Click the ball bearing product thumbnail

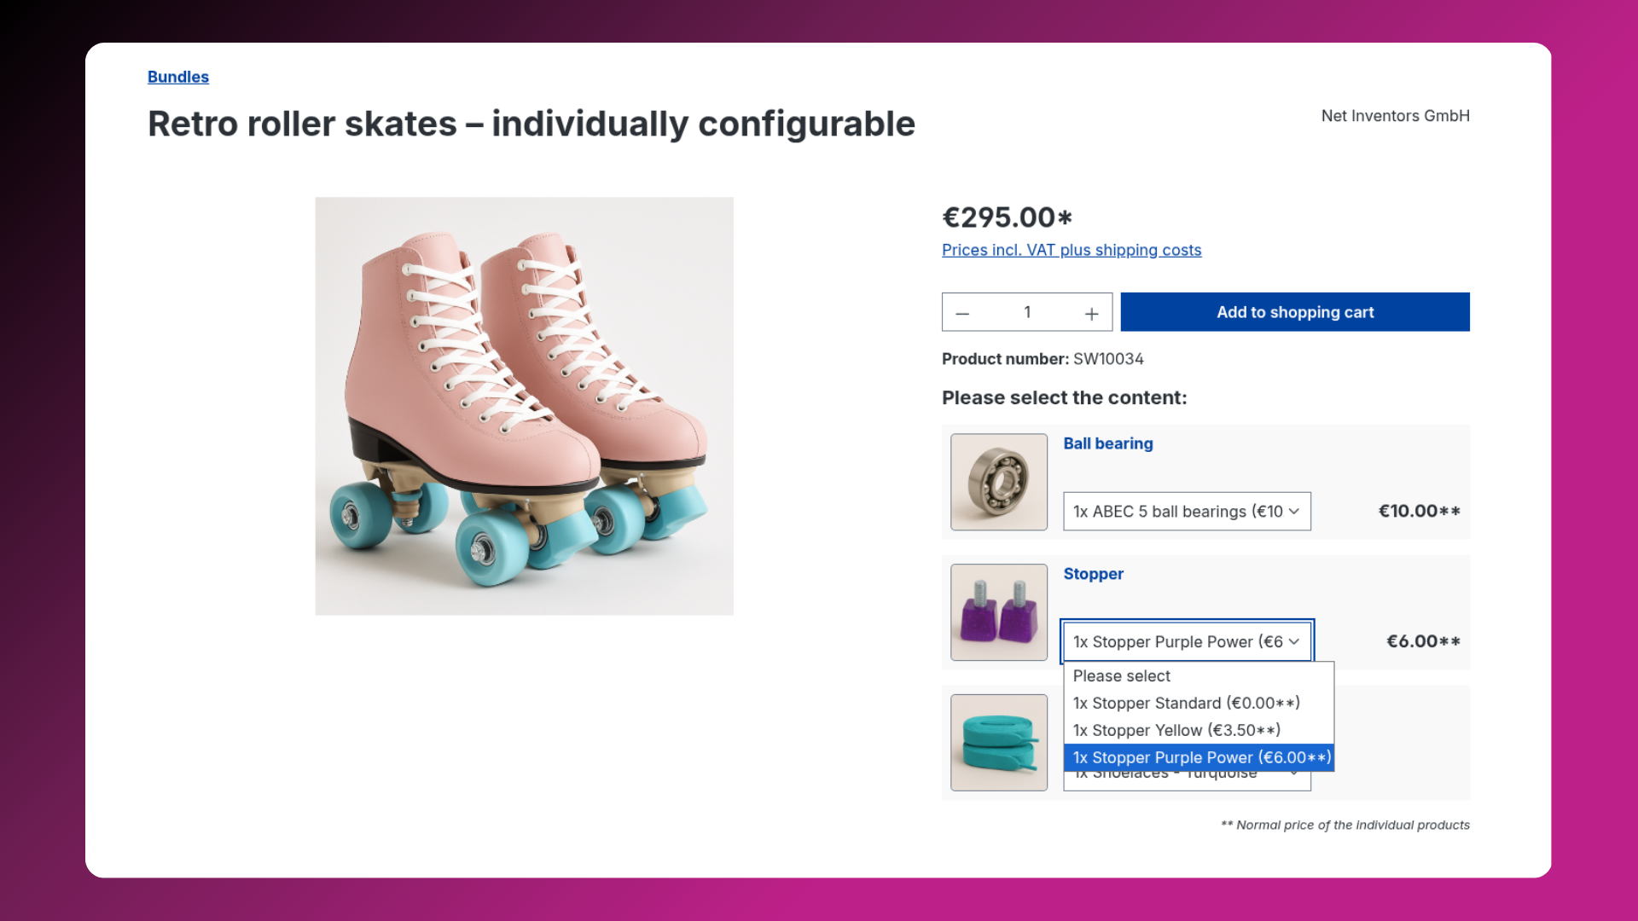[x=999, y=482]
